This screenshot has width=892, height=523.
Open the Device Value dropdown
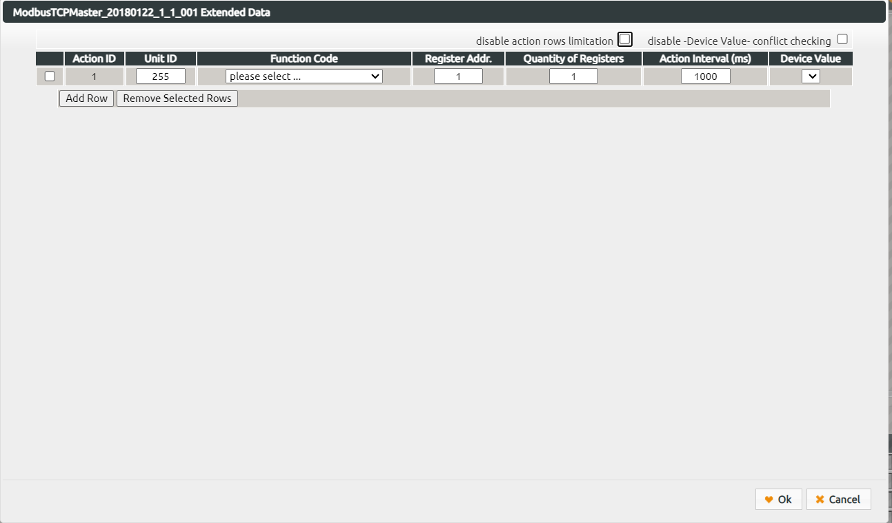(811, 76)
